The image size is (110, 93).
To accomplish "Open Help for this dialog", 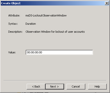I will [97, 87].
